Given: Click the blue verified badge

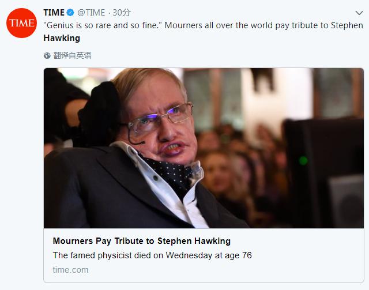Looking at the screenshot, I should point(70,13).
